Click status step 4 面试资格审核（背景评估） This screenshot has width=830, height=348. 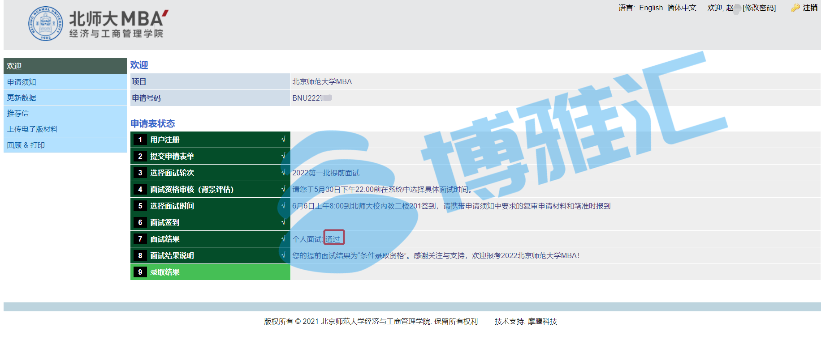210,189
